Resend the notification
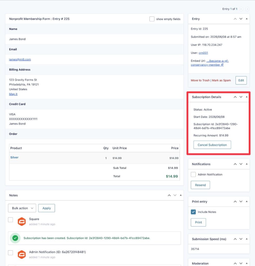 (x=200, y=185)
